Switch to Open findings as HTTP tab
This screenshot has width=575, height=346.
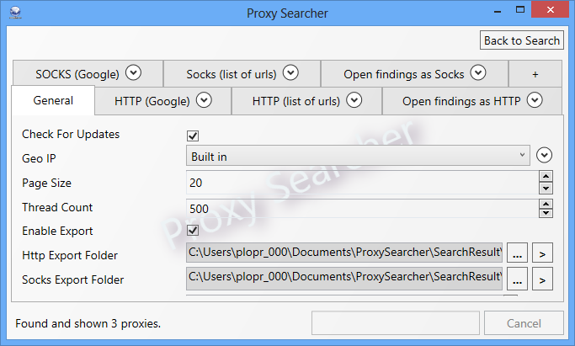point(472,101)
